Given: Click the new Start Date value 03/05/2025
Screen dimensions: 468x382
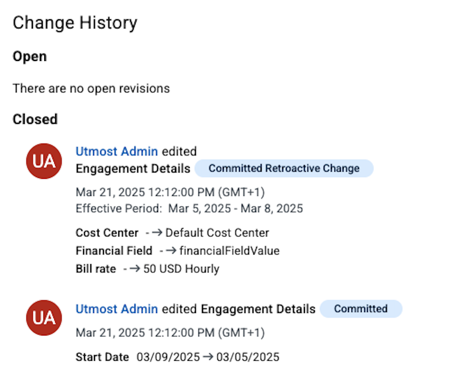Looking at the screenshot, I should 248,357.
